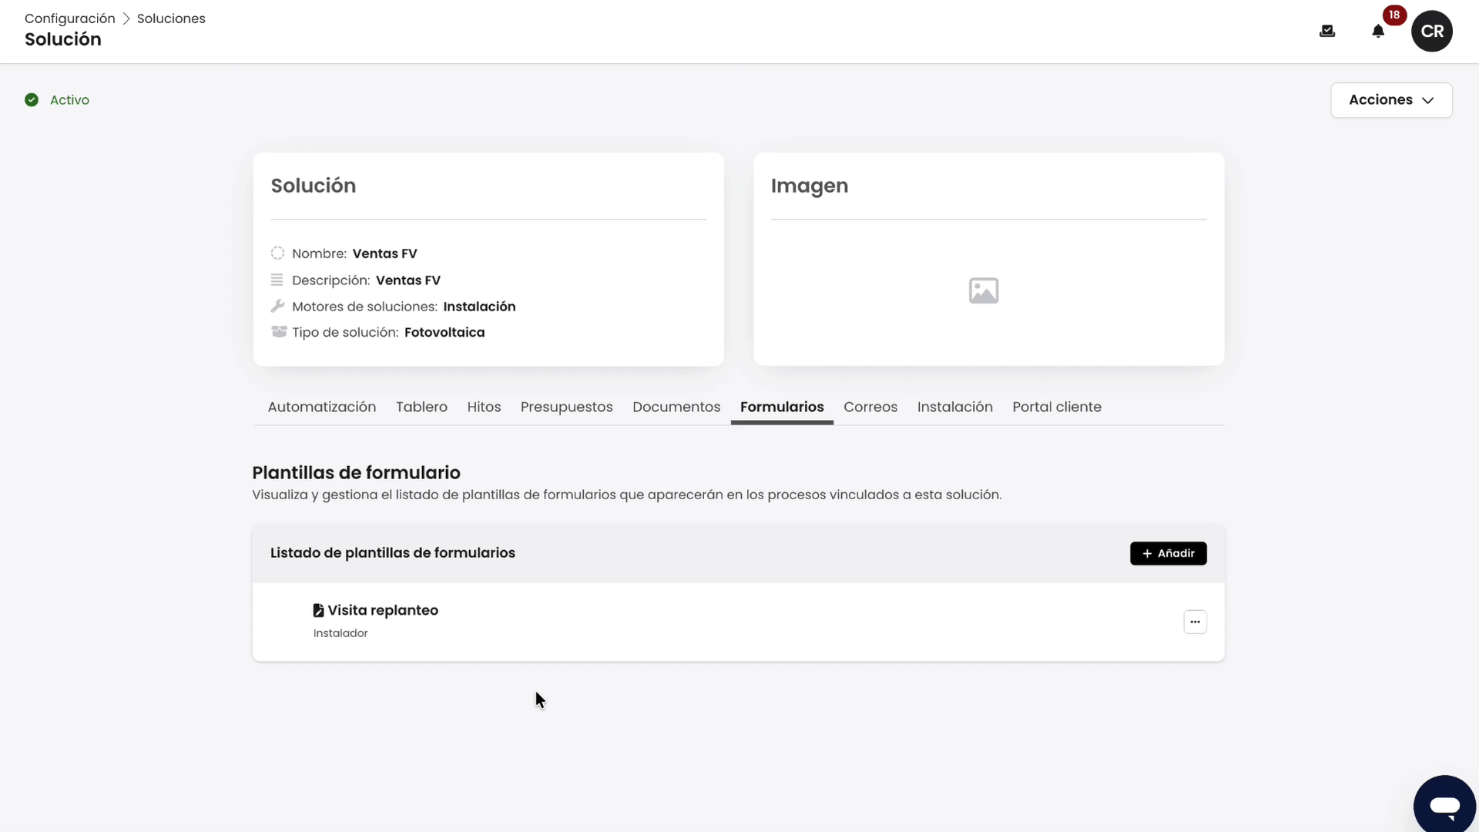Click the Fotovoltaica solution type value
This screenshot has height=832, width=1479.
click(444, 333)
